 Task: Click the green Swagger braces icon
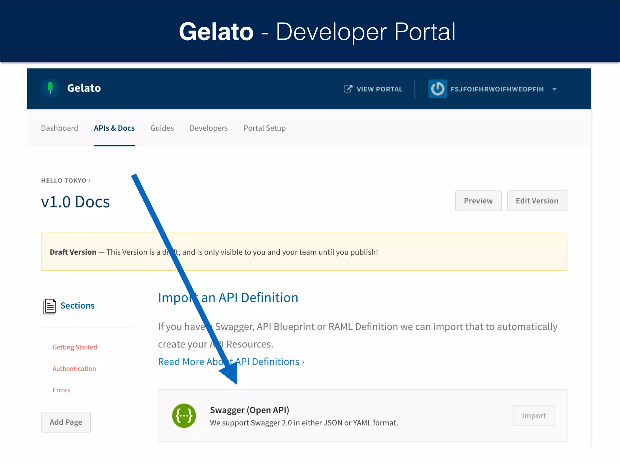[x=184, y=416]
